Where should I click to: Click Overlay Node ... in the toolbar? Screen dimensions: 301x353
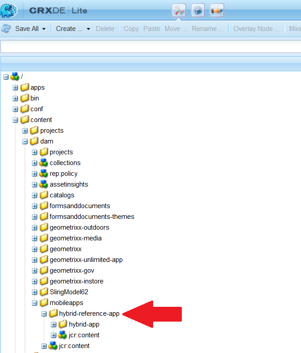[256, 29]
